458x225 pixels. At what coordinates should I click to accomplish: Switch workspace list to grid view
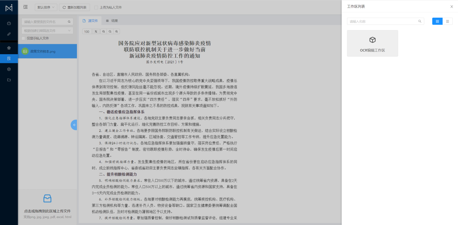(x=437, y=21)
